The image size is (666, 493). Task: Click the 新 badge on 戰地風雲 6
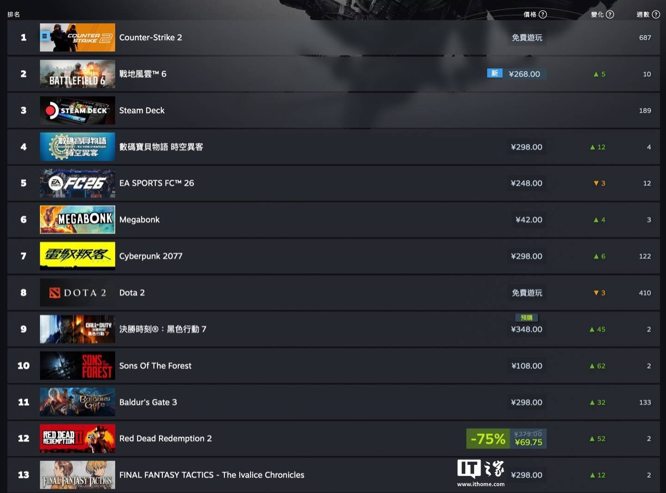pos(494,73)
